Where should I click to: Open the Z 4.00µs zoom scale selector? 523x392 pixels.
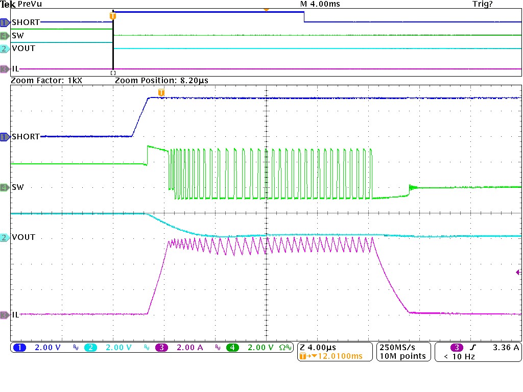click(x=317, y=347)
